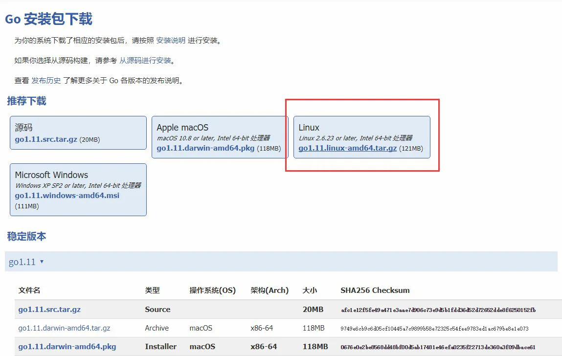The height and width of the screenshot is (356, 562).
Task: Click the 推荐下载 section heading
Action: point(26,101)
